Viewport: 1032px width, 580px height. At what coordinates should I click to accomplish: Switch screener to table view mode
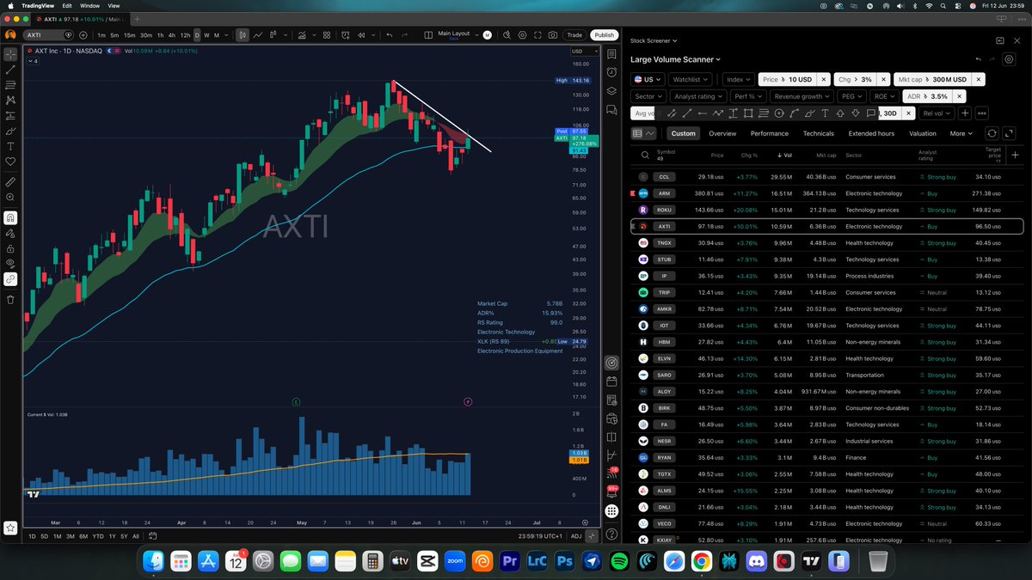coord(637,133)
